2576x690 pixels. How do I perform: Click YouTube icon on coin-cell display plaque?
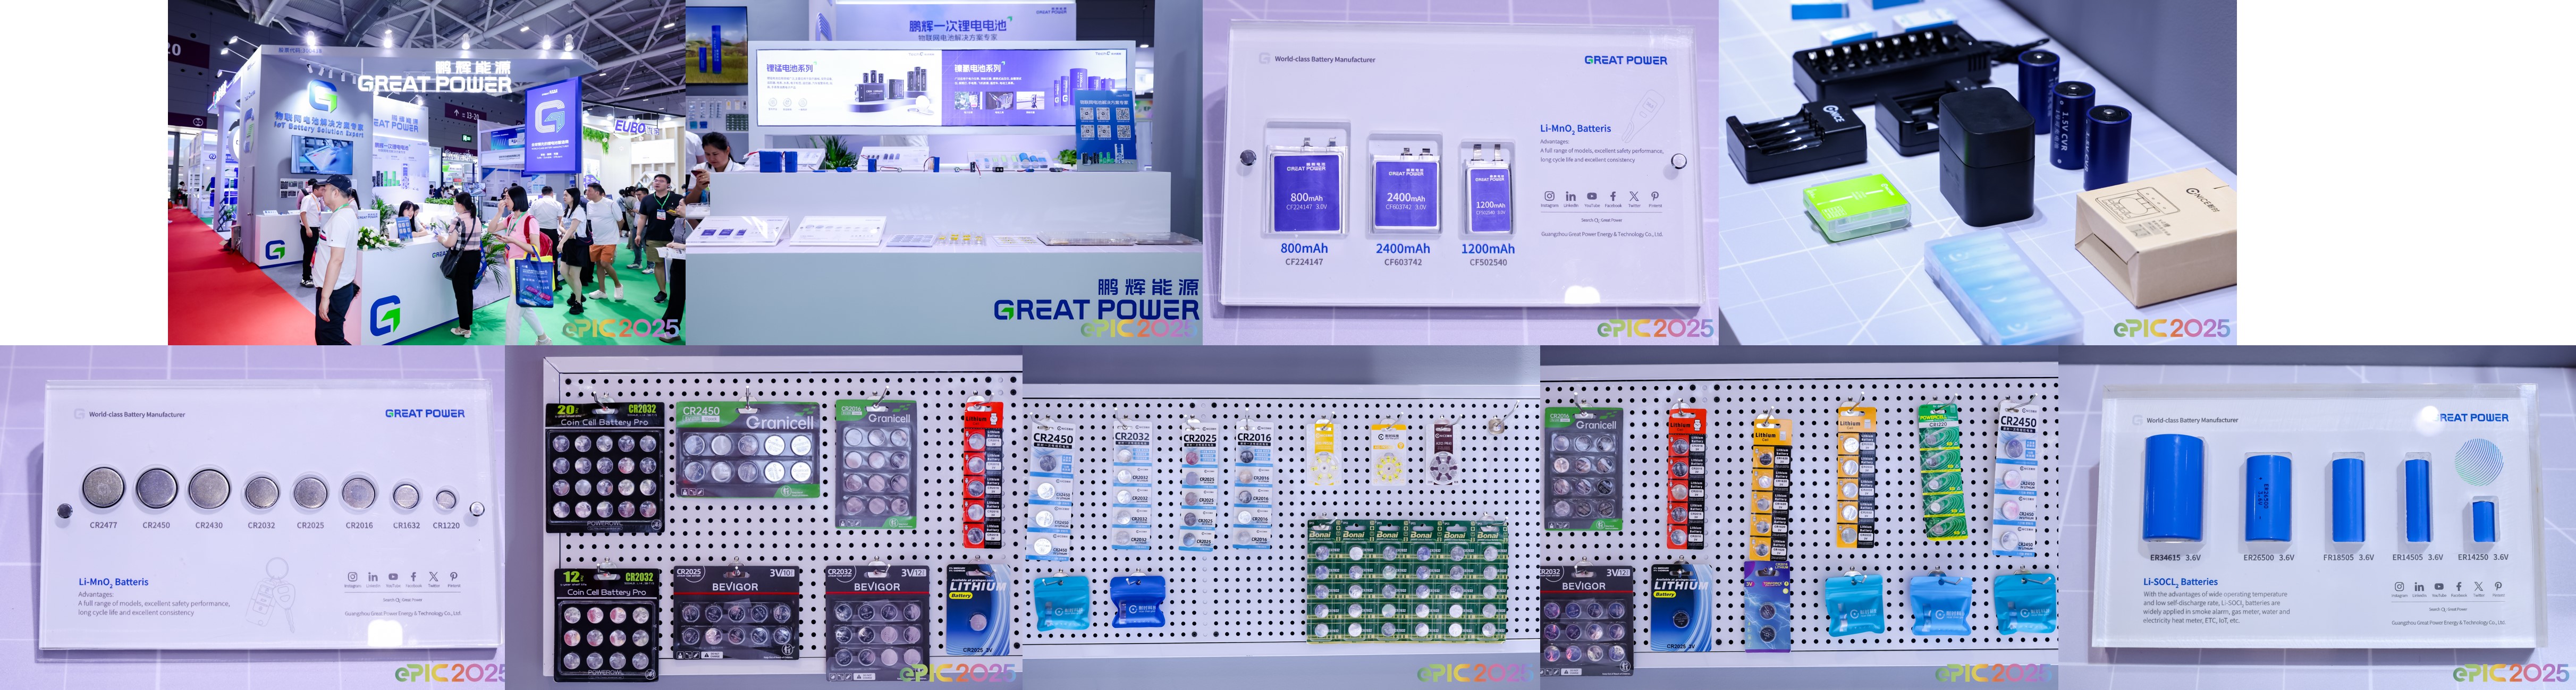point(393,577)
